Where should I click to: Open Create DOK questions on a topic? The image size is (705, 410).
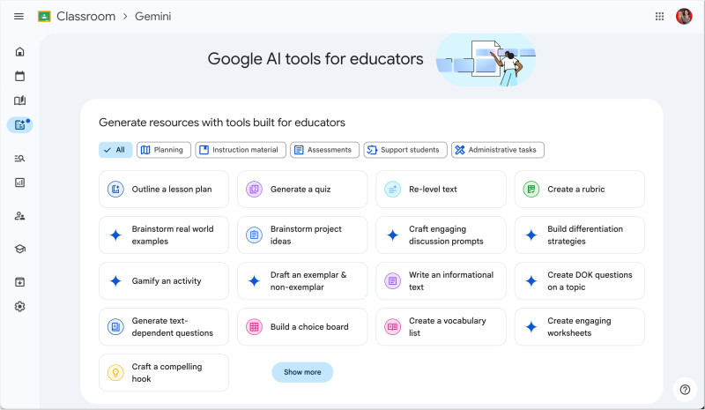pyautogui.click(x=580, y=281)
